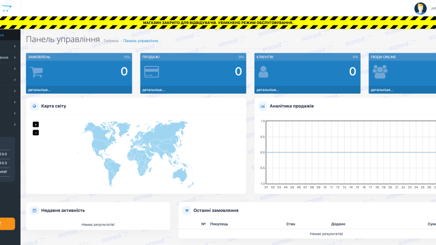Click person icon in КЛІЄНТІВ tile

[263, 72]
